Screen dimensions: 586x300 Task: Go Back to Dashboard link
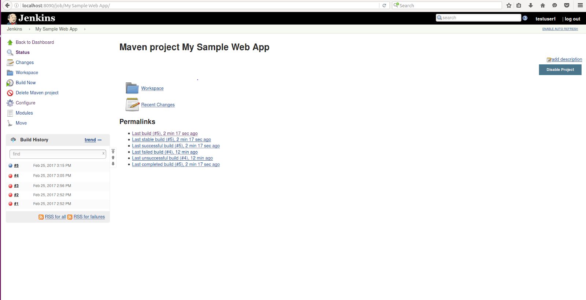35,42
